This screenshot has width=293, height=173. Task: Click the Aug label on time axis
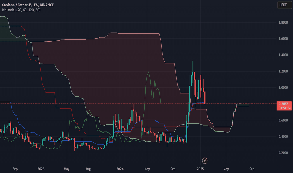click(88, 169)
